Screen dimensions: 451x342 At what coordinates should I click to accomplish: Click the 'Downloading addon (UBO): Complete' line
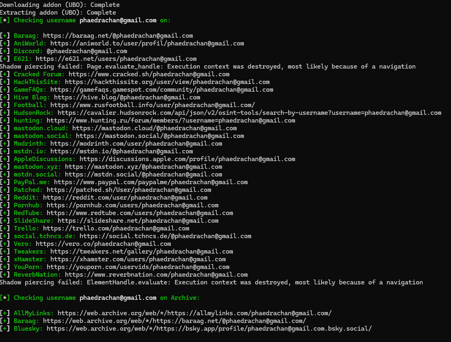[60, 5]
